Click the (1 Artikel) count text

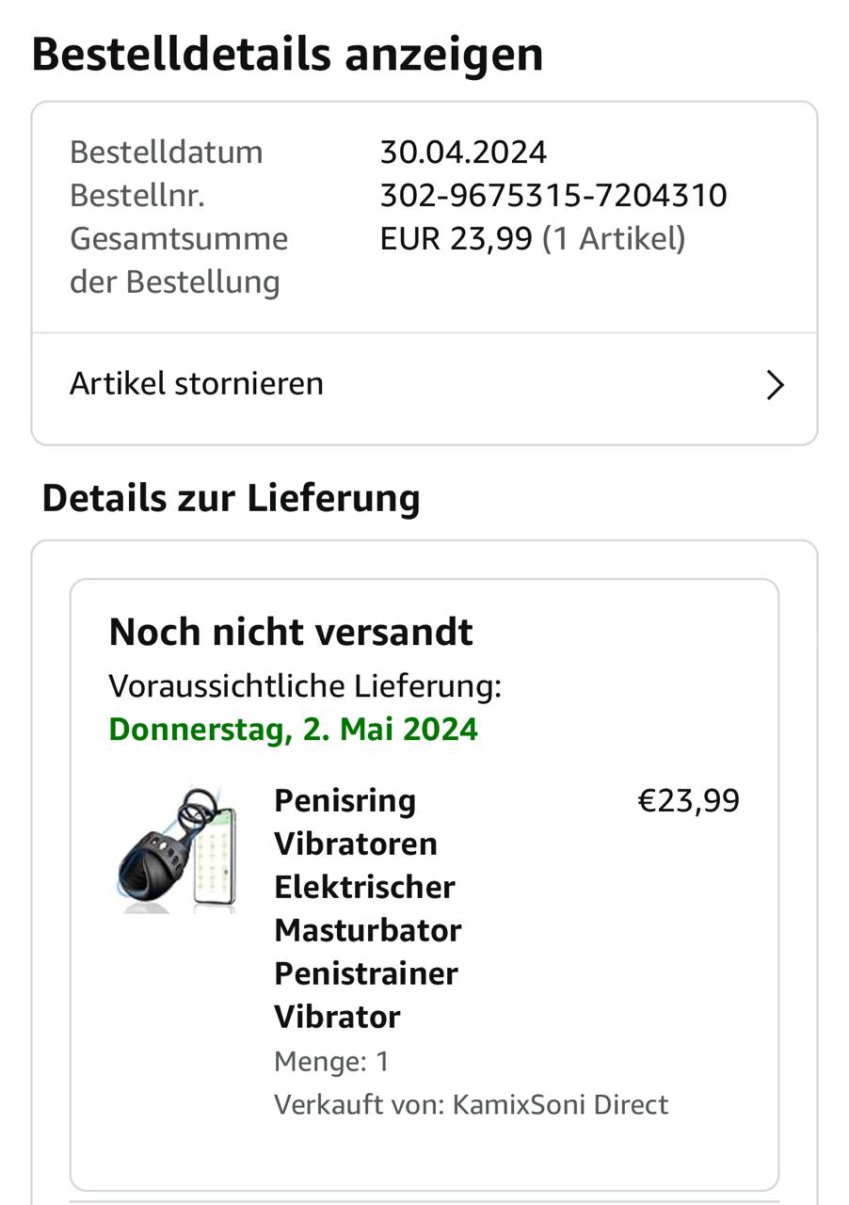[614, 239]
